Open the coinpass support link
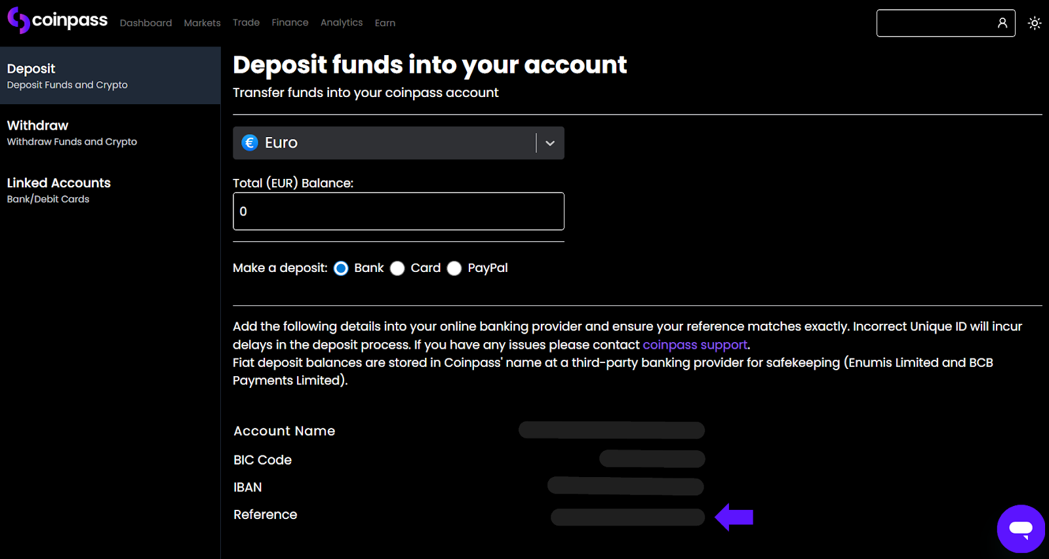Image resolution: width=1049 pixels, height=559 pixels. [x=694, y=345]
